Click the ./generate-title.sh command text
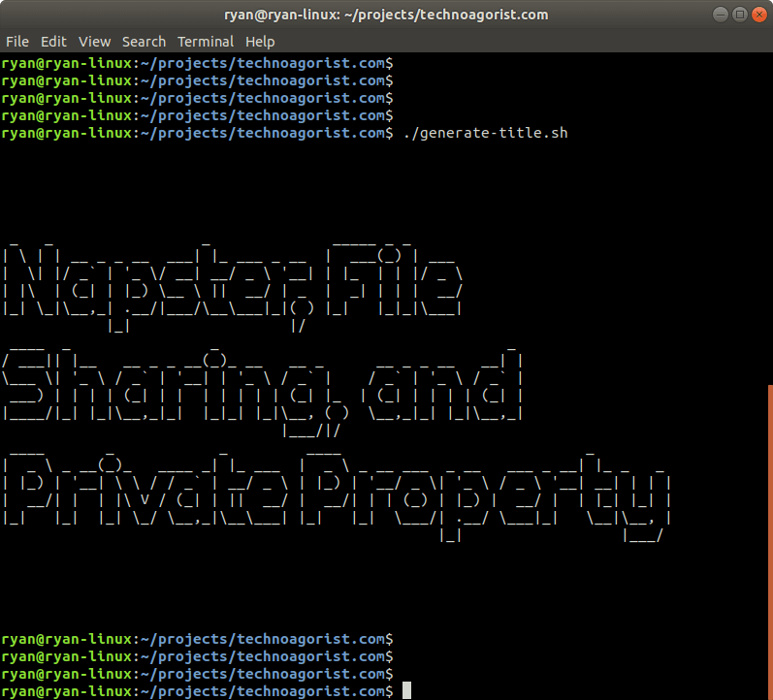Image resolution: width=773 pixels, height=700 pixels. 485,132
